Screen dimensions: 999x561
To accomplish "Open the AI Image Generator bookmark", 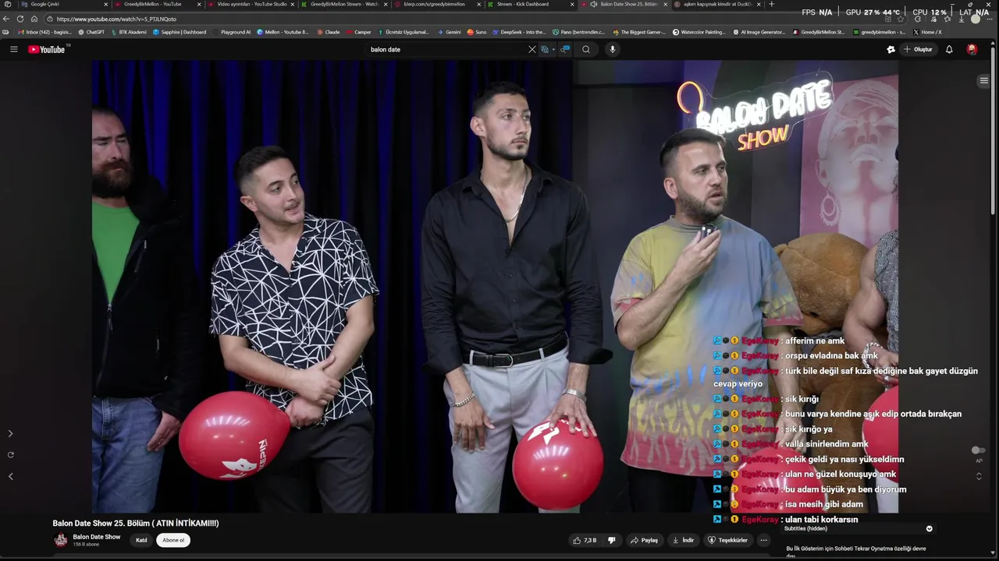I will click(x=759, y=32).
